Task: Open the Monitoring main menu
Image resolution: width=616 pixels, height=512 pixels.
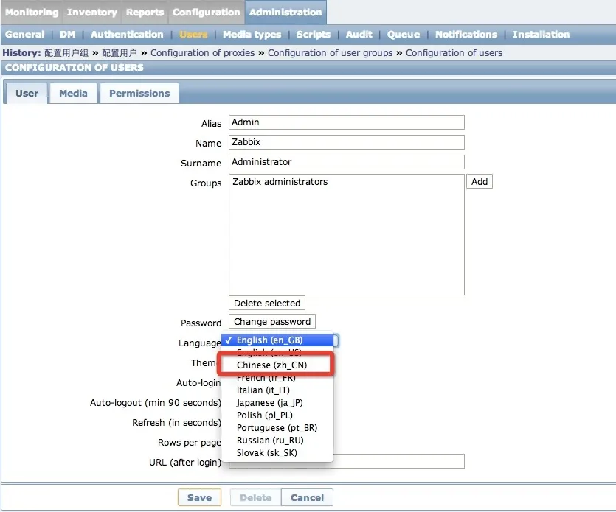Action: pyautogui.click(x=32, y=13)
